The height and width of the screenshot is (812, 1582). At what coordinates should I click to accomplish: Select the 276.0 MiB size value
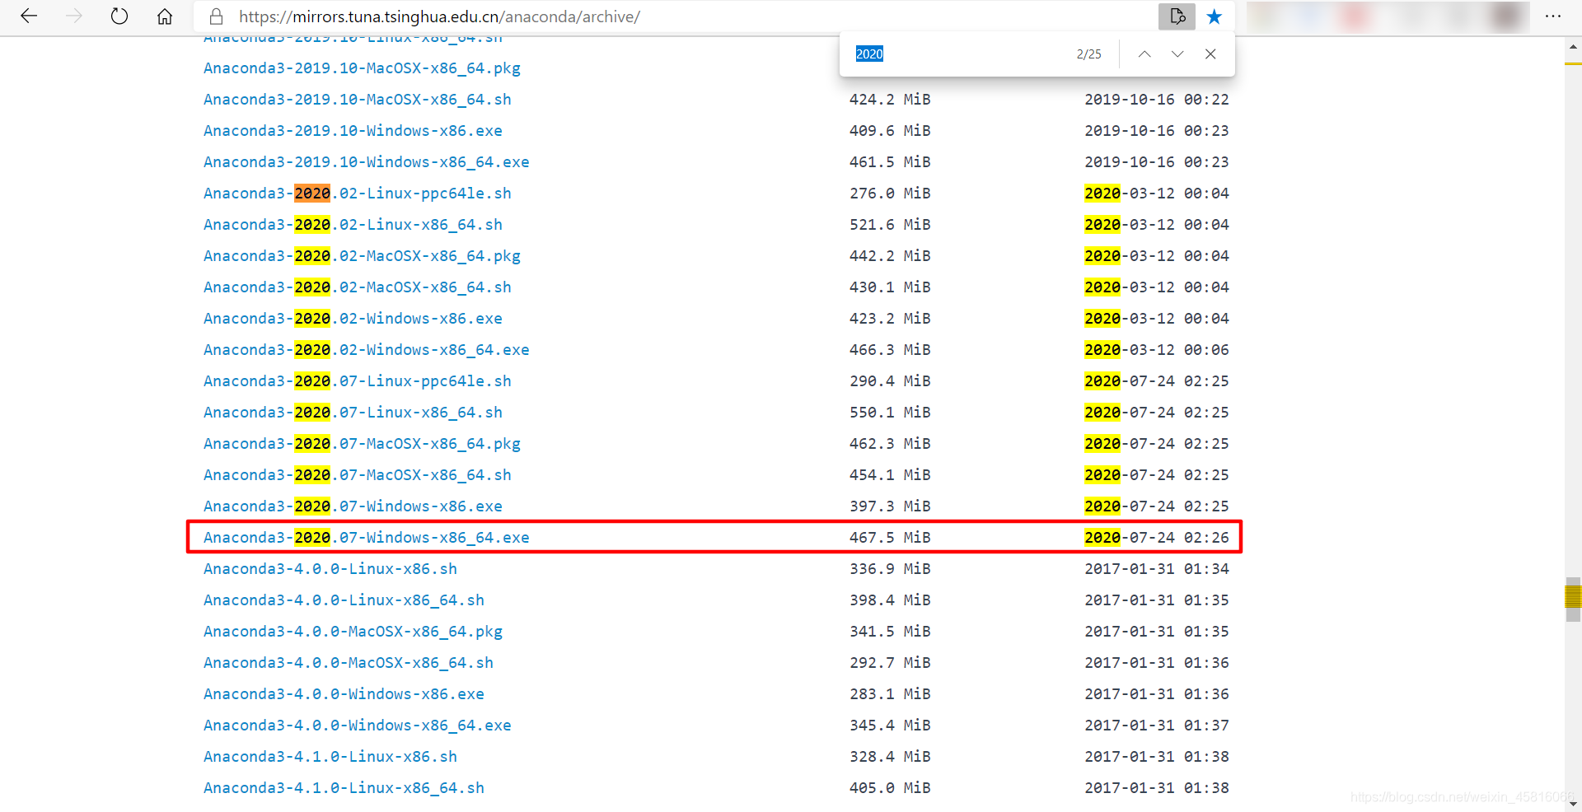pos(890,194)
